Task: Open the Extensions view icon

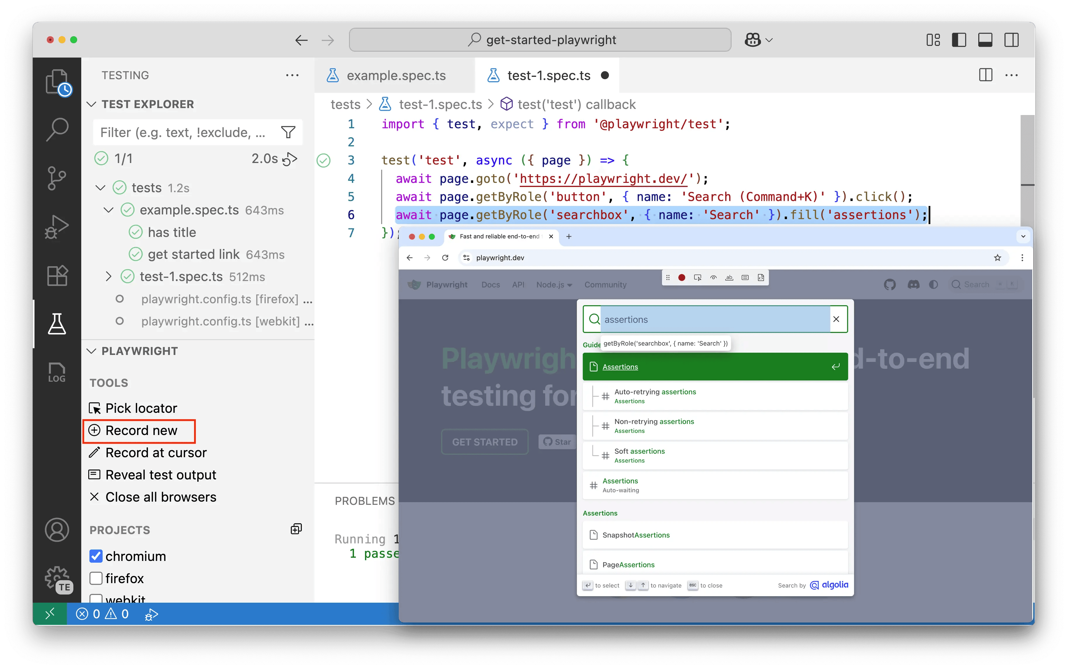Action: tap(57, 275)
